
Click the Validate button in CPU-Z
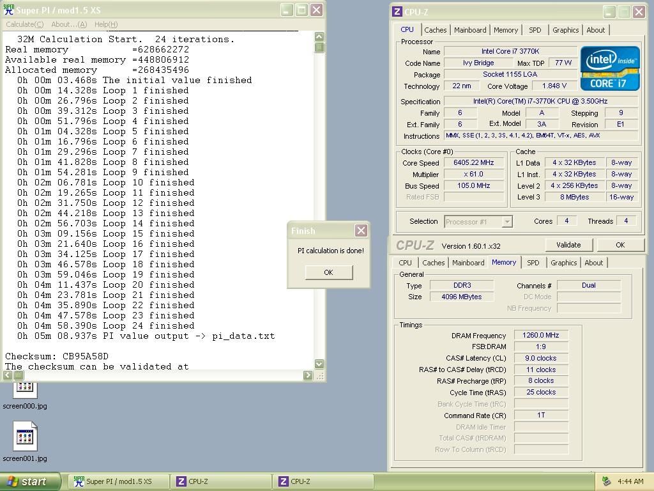568,245
